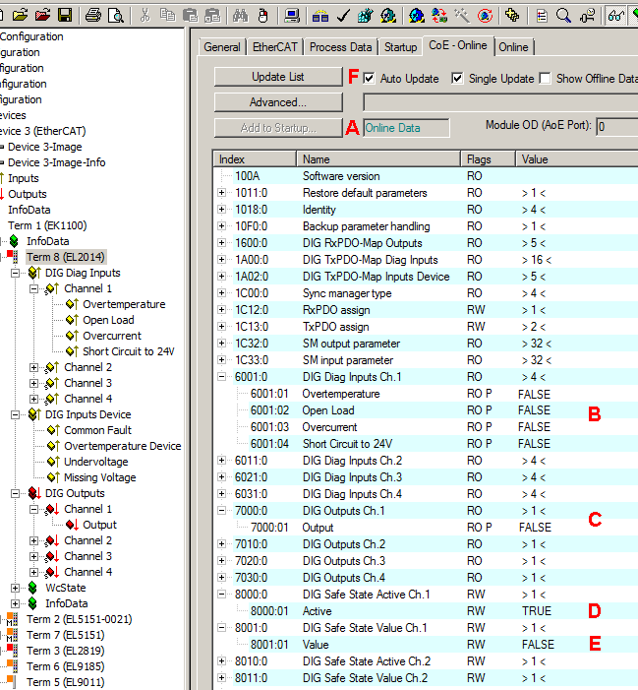Switch to the Startup tab
Viewport: 638px width, 690px height.
tap(400, 47)
